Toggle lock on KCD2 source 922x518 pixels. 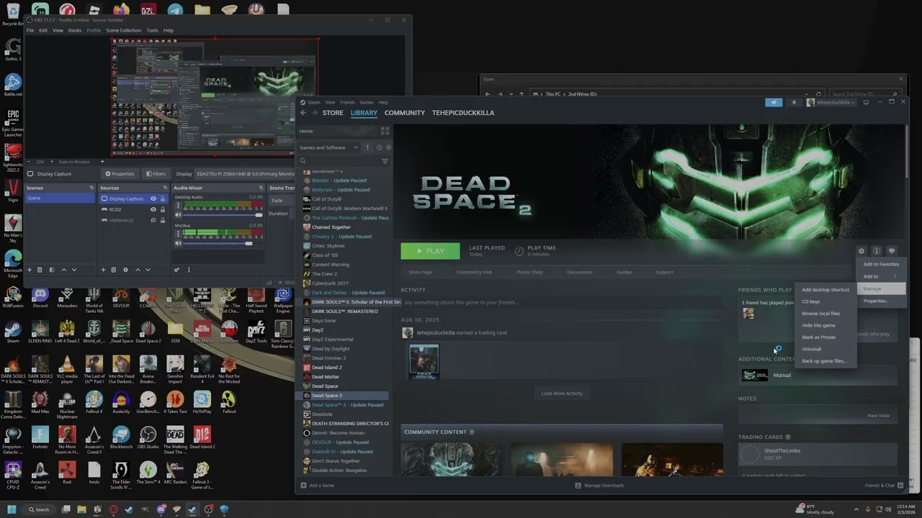162,209
